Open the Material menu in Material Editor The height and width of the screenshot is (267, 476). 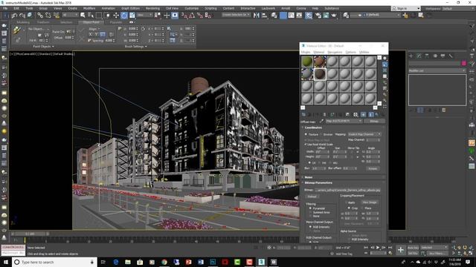(319, 52)
